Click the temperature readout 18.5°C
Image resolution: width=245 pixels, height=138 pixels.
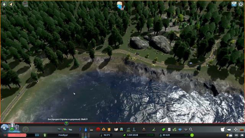pyautogui.click(x=107, y=135)
